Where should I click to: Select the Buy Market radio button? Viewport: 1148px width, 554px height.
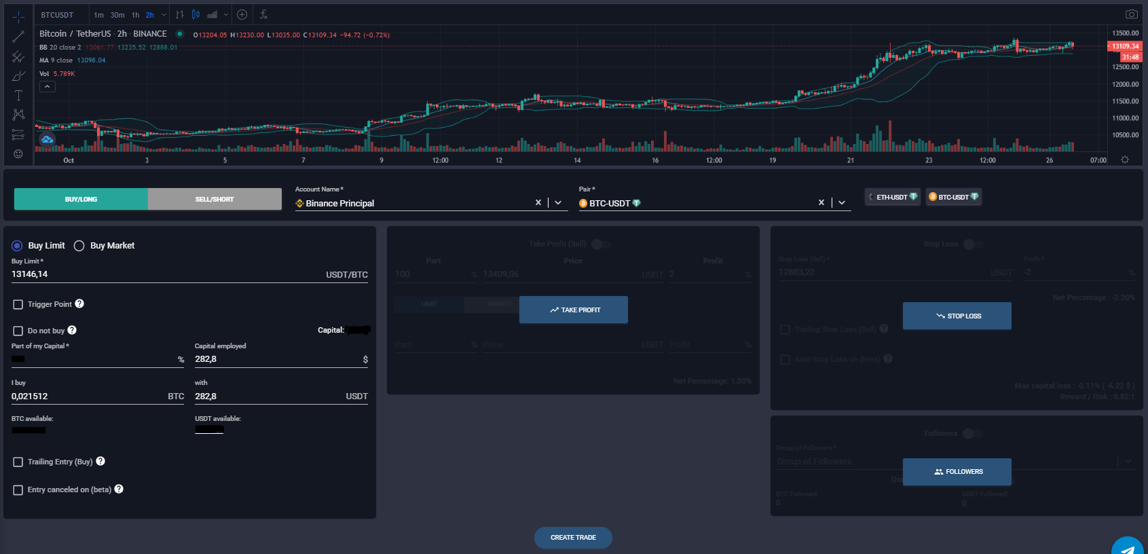tap(79, 246)
